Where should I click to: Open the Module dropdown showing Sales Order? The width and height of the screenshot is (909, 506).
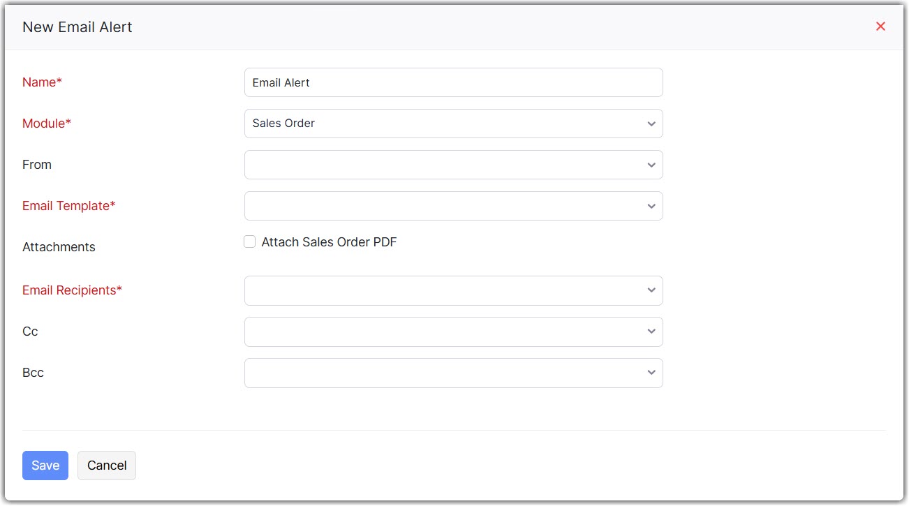click(453, 124)
